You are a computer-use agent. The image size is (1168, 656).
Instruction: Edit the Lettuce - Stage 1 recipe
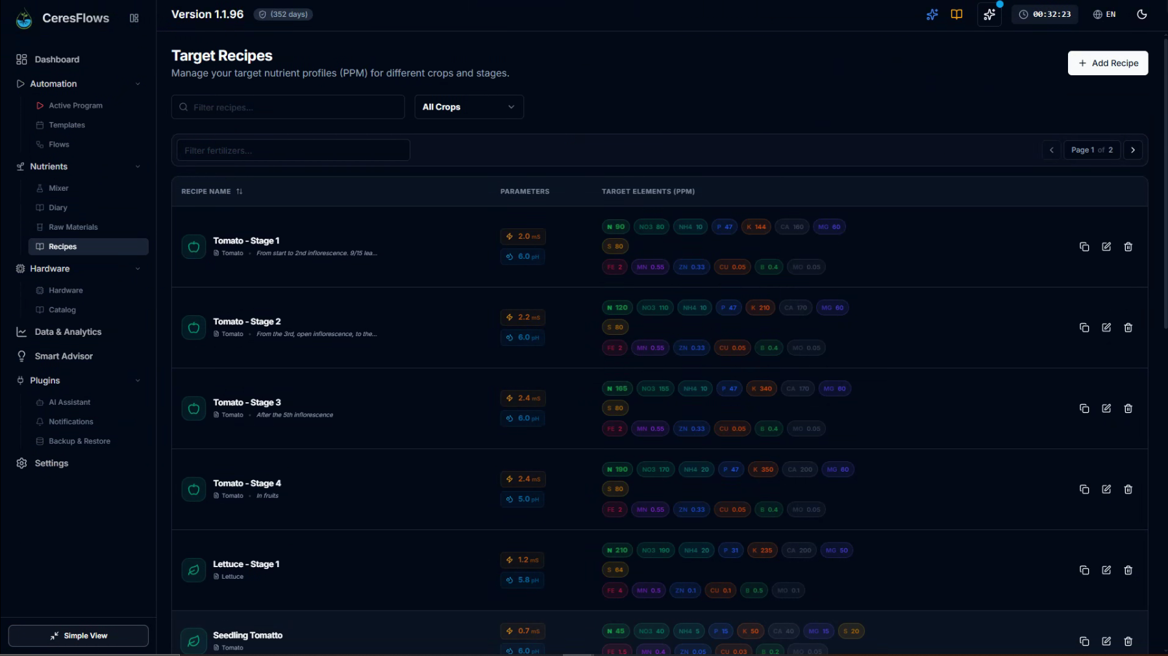pyautogui.click(x=1106, y=570)
